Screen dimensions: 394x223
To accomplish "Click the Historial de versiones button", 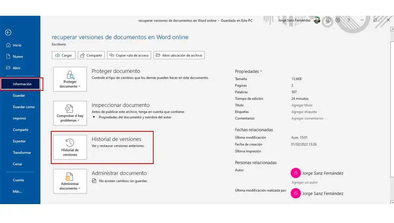I will tap(70, 147).
